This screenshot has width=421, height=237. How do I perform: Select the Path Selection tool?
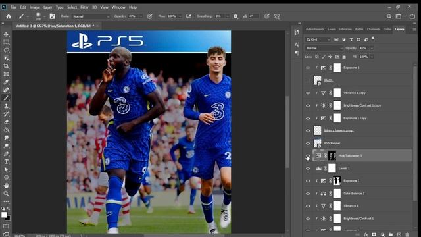pyautogui.click(x=6, y=170)
